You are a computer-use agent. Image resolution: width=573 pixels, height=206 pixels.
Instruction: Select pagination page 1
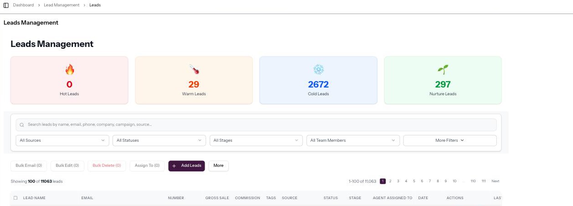point(383,181)
